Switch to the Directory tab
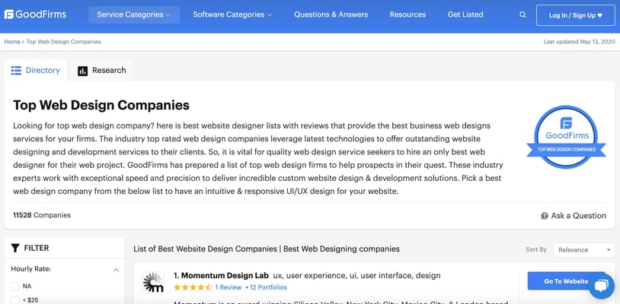620x304 pixels. point(36,70)
